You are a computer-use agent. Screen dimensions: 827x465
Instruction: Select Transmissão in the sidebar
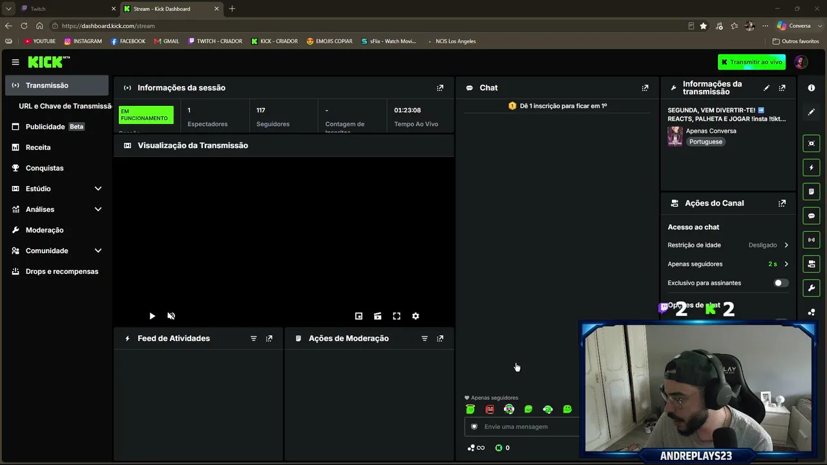pos(57,85)
